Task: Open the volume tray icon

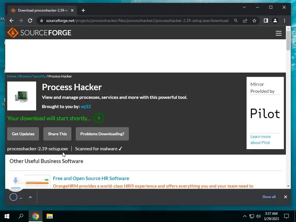Action: coord(258,216)
